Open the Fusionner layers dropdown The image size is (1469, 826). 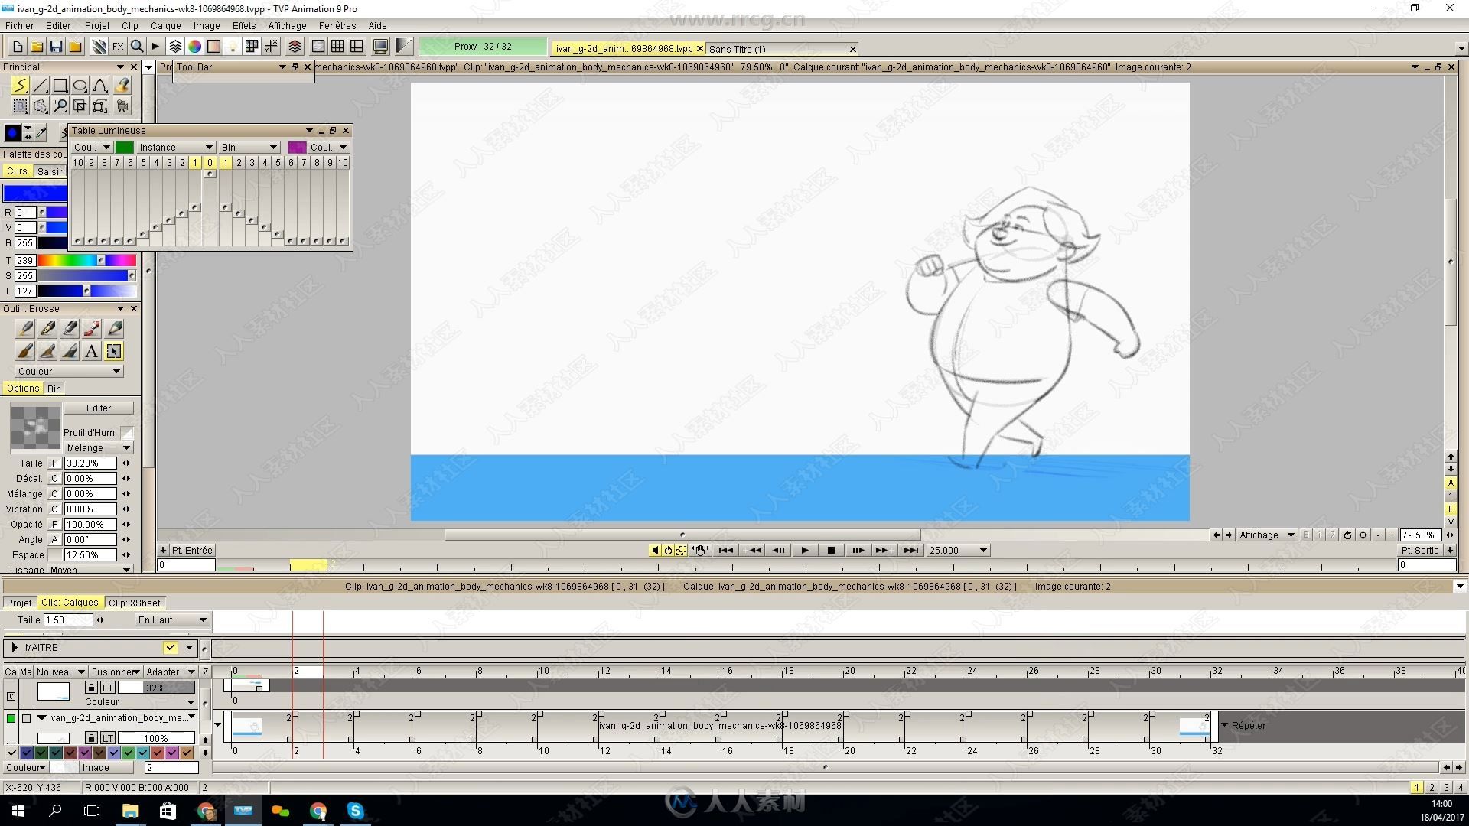[116, 672]
